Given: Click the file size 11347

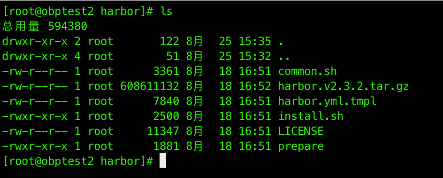Looking at the screenshot, I should tap(163, 131).
